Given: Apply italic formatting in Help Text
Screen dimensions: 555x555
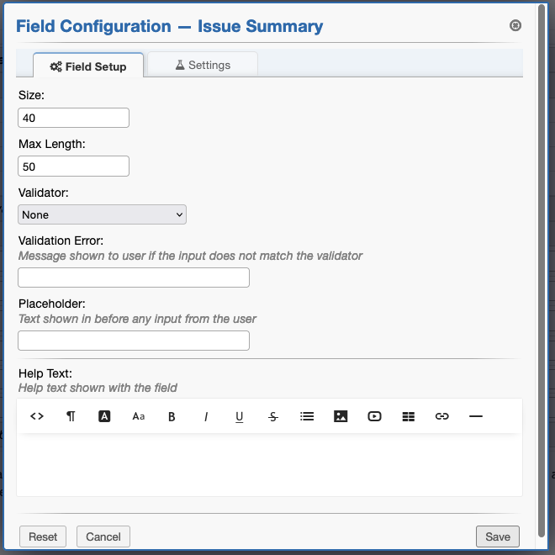Looking at the screenshot, I should coord(206,416).
